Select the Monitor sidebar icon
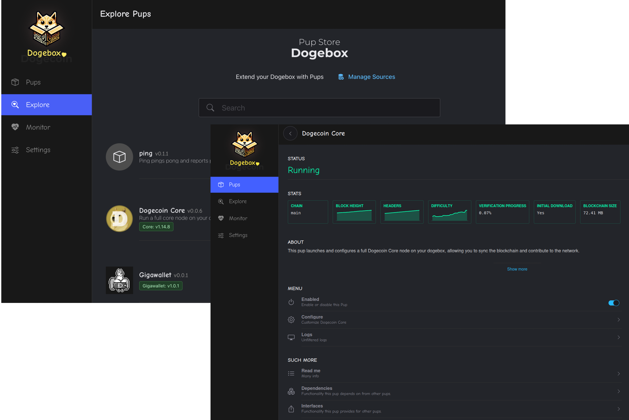This screenshot has height=420, width=629. 16,127
